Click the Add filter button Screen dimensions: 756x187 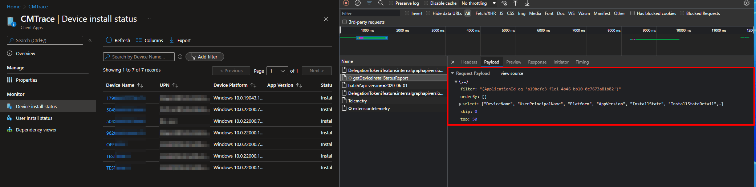click(205, 57)
